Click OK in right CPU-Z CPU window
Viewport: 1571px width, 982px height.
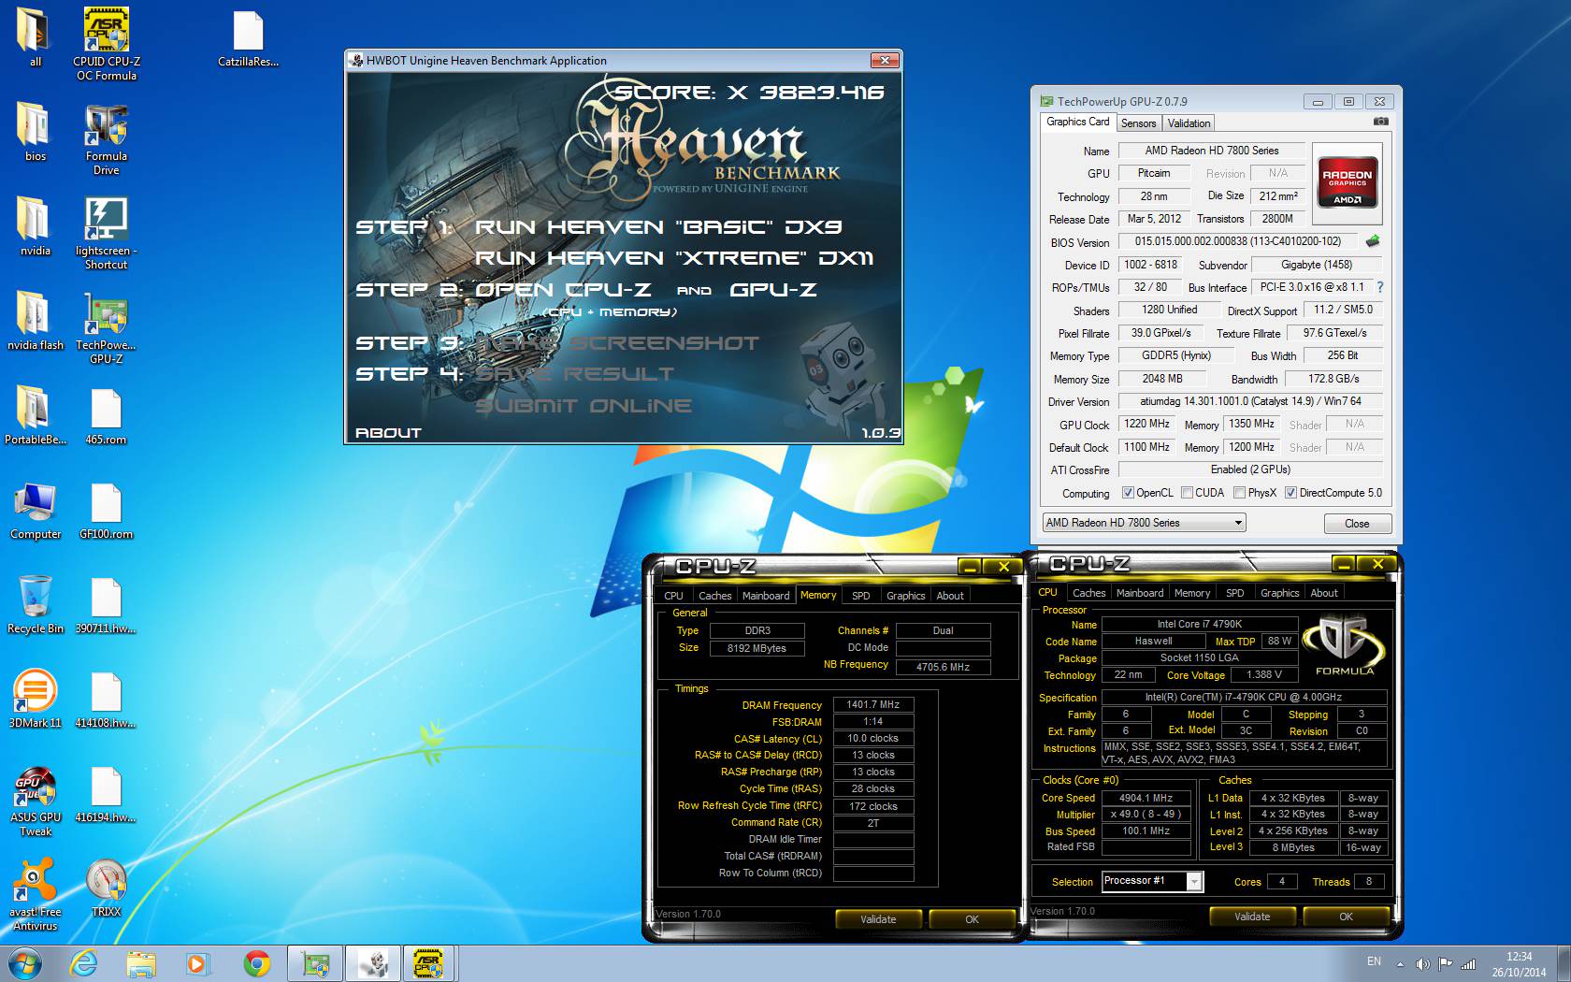1346,917
